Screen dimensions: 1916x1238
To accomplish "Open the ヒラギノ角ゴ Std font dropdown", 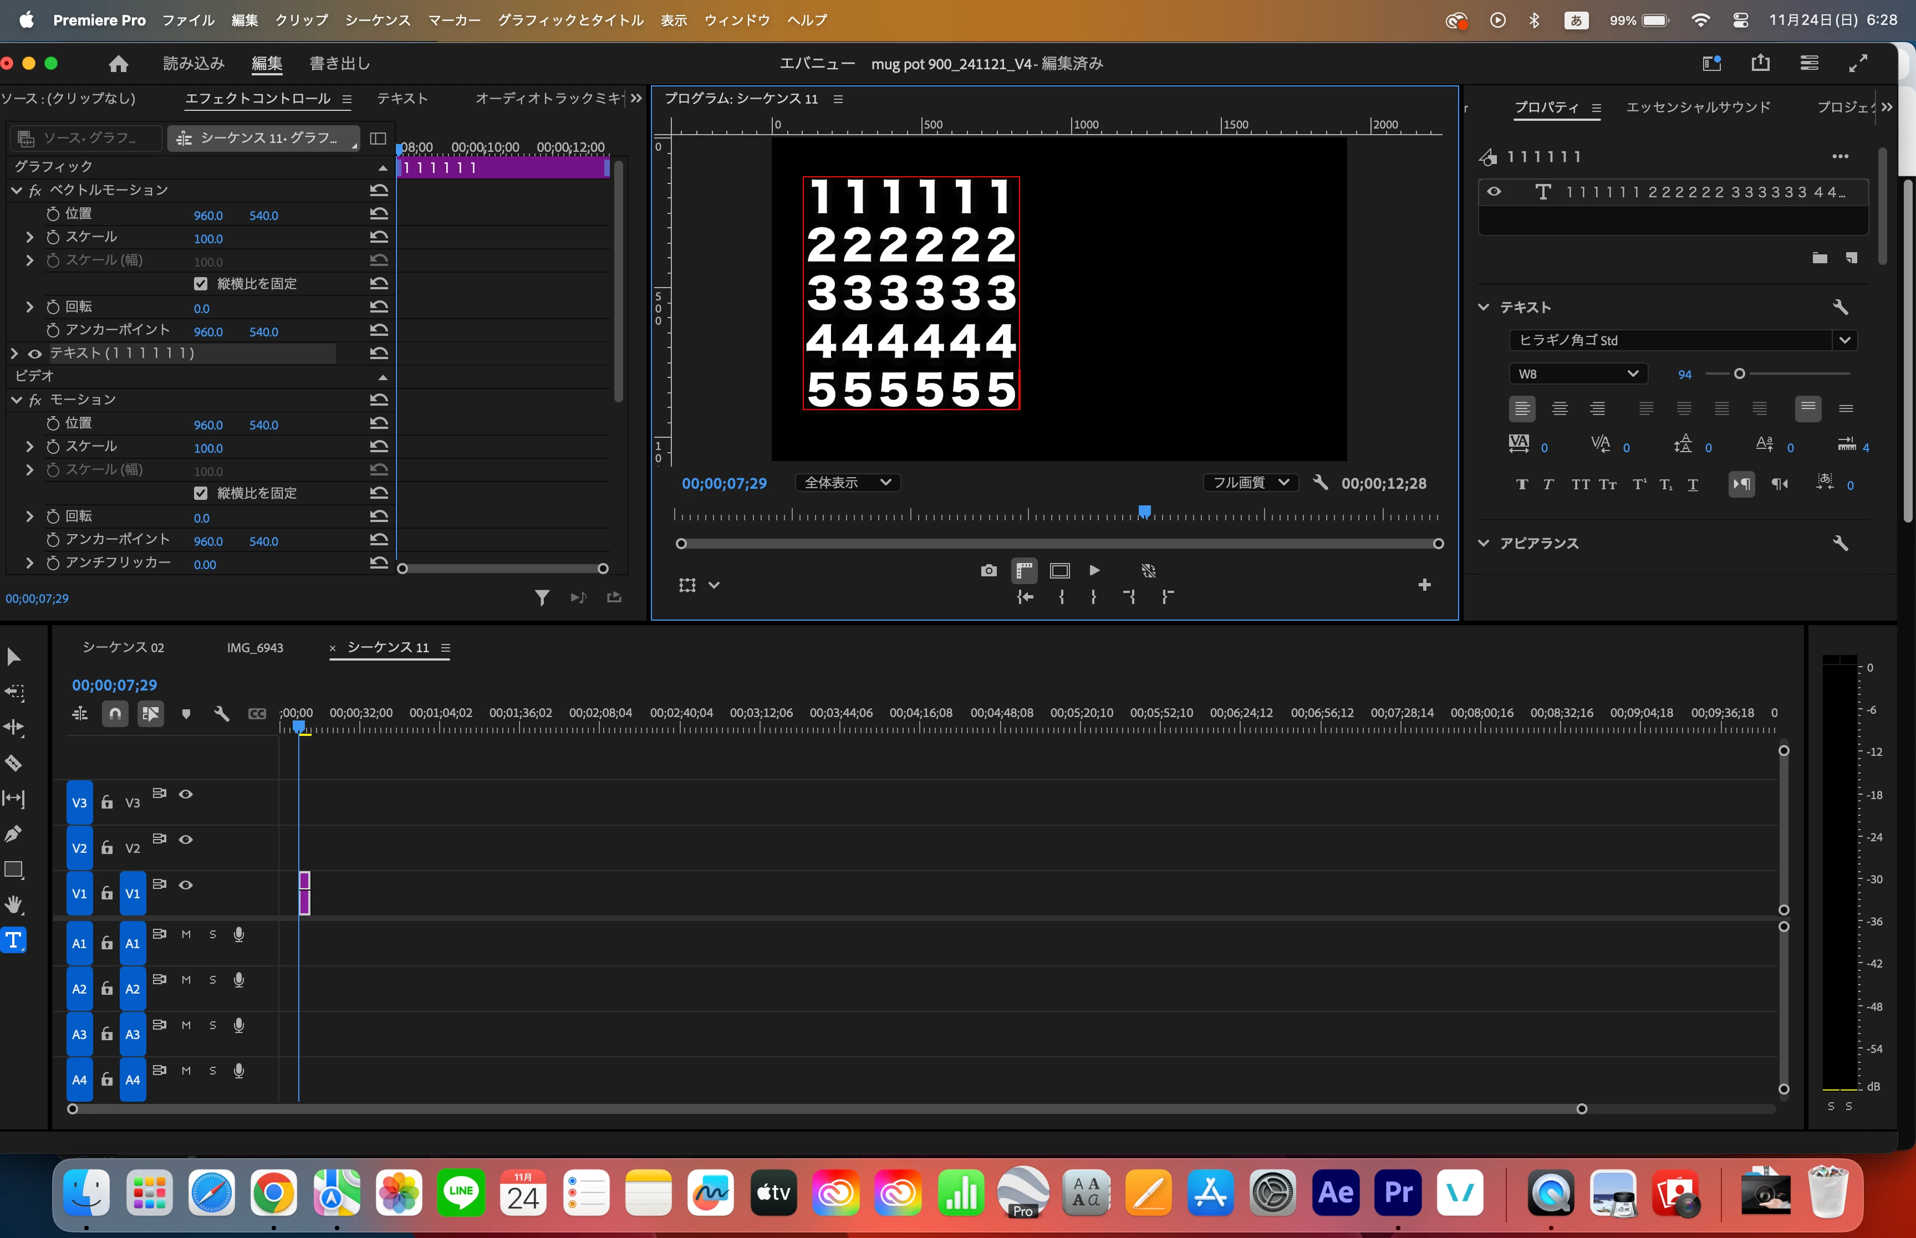I will pos(1844,340).
